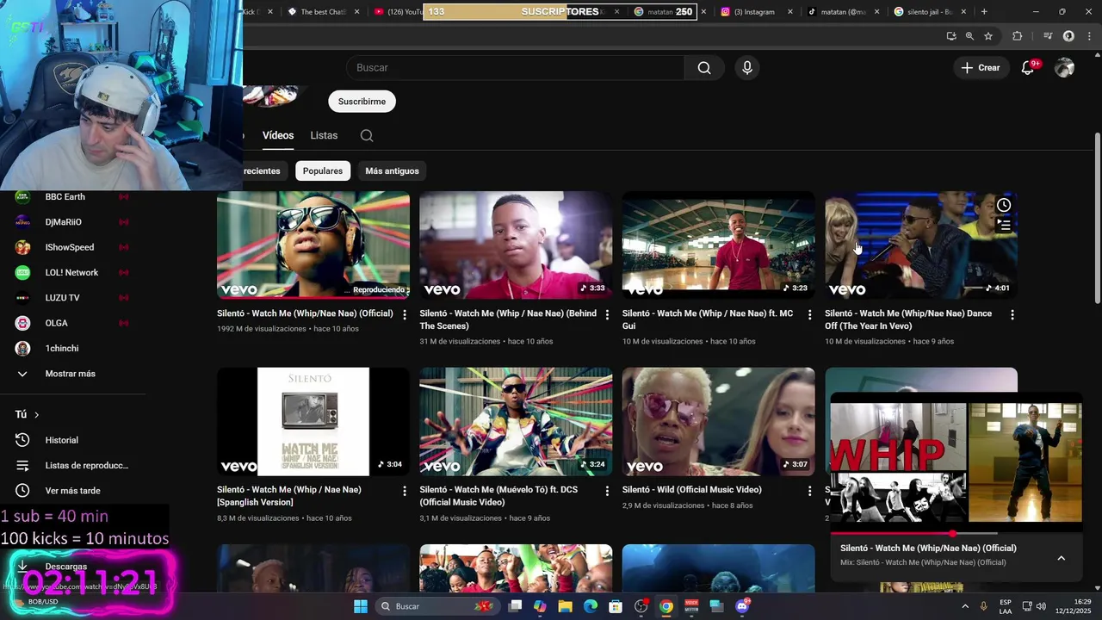Open Discord from the taskbar

click(x=742, y=606)
